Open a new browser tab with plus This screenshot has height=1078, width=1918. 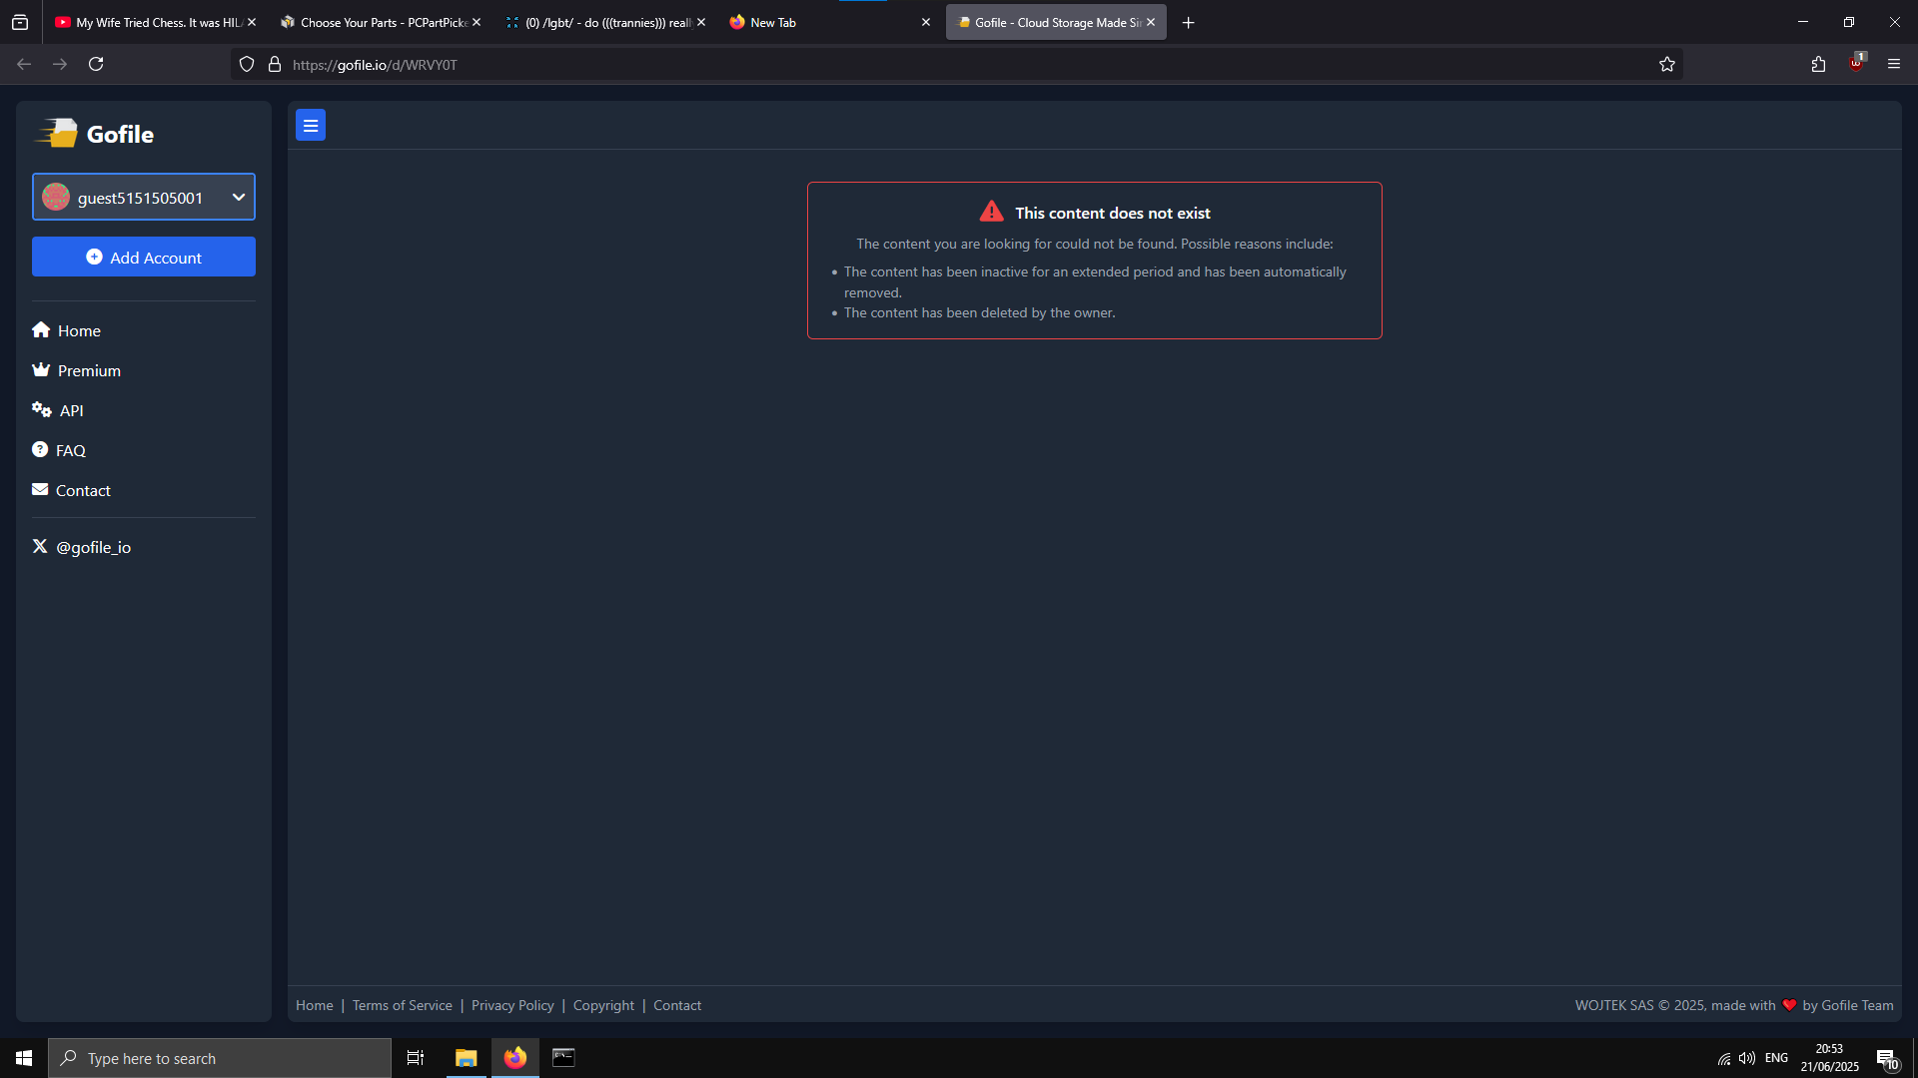(1189, 22)
